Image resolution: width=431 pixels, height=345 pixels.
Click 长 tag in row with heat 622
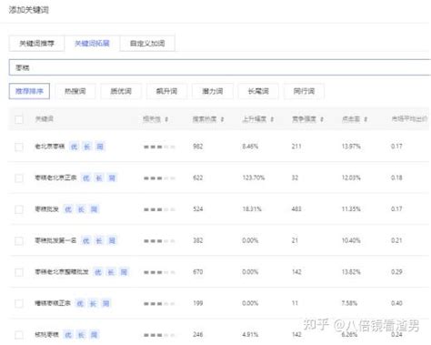(x=99, y=178)
